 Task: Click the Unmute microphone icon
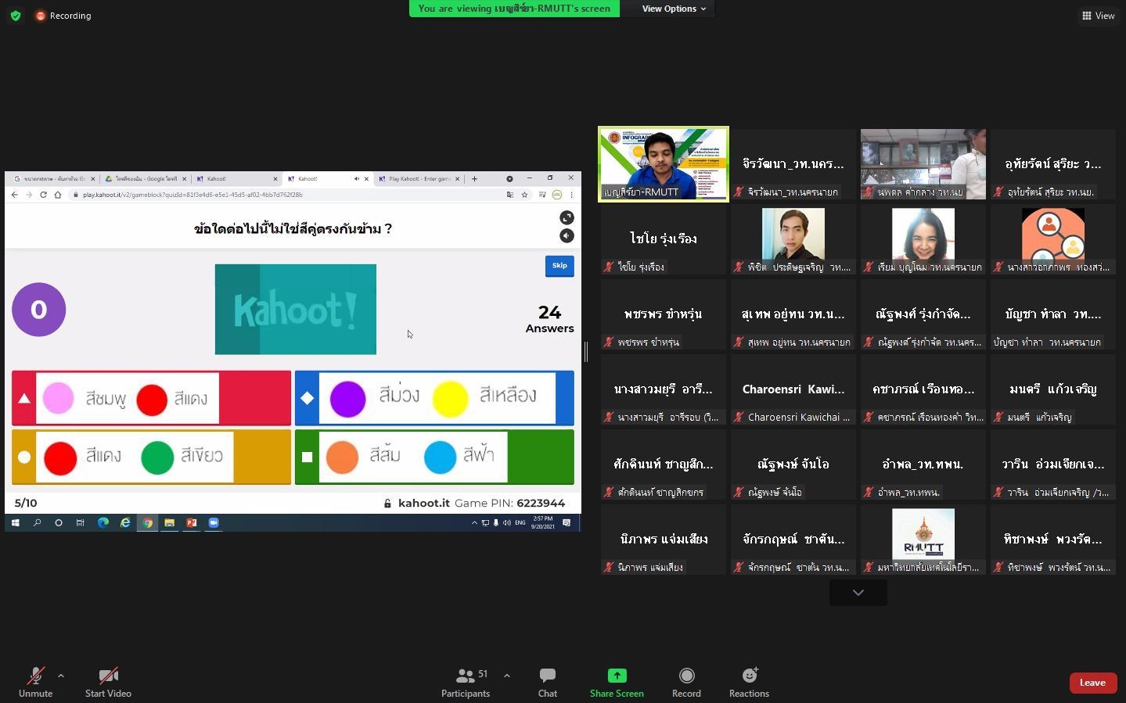pos(35,676)
